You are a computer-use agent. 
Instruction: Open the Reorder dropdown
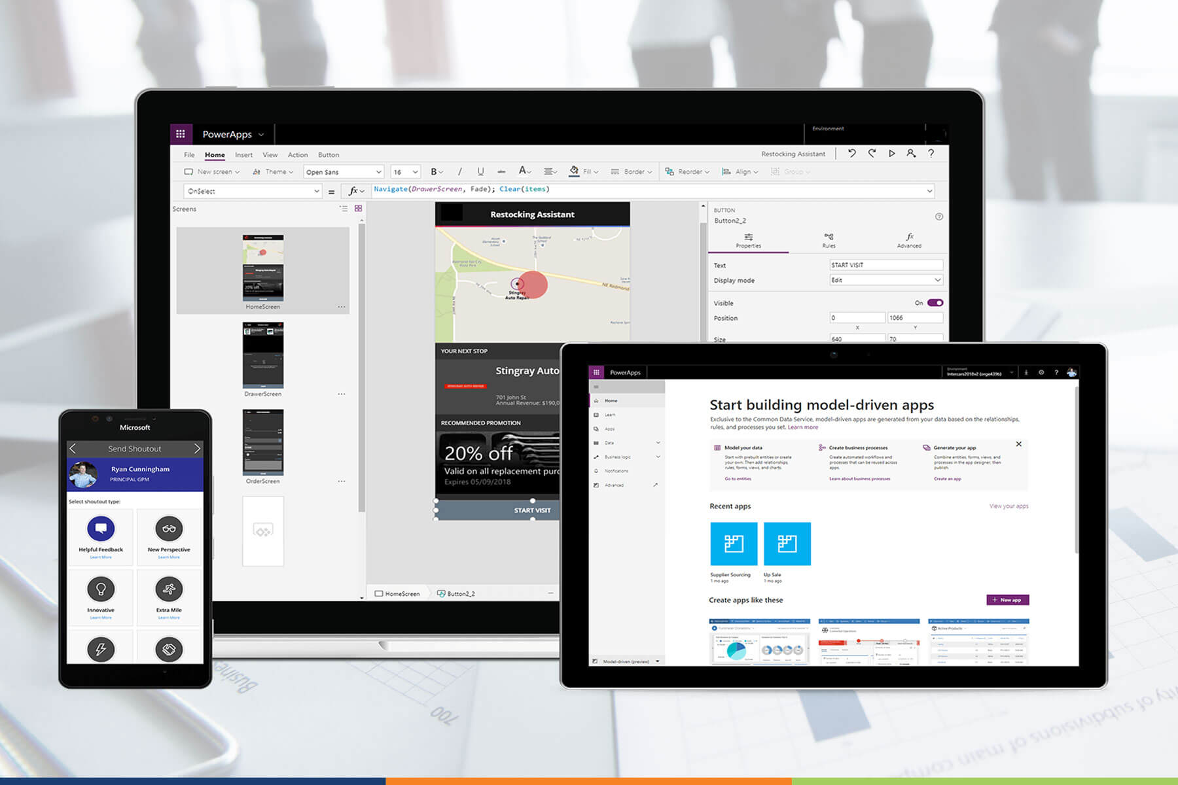[x=688, y=172]
